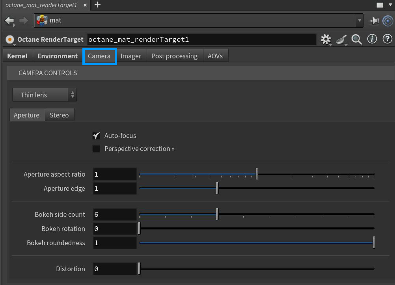Open the gear parameter settings menu
This screenshot has width=395, height=285.
(326, 39)
